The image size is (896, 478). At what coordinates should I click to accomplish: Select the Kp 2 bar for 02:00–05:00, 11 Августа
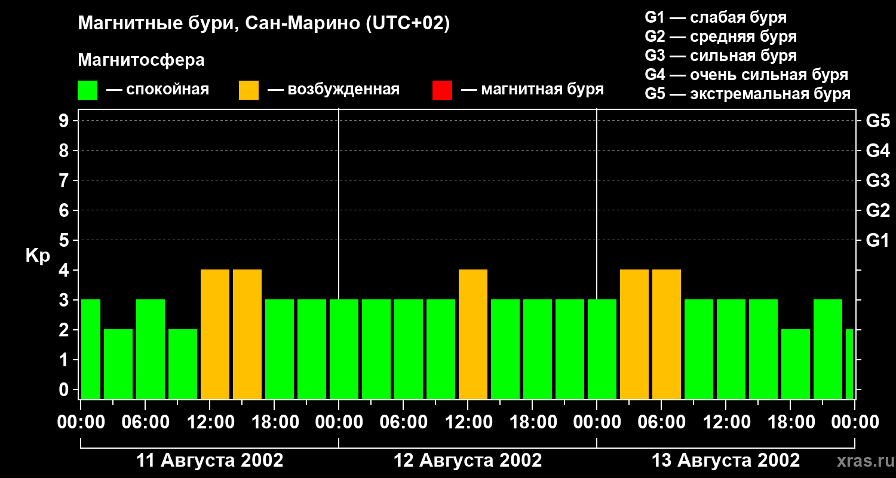[118, 364]
